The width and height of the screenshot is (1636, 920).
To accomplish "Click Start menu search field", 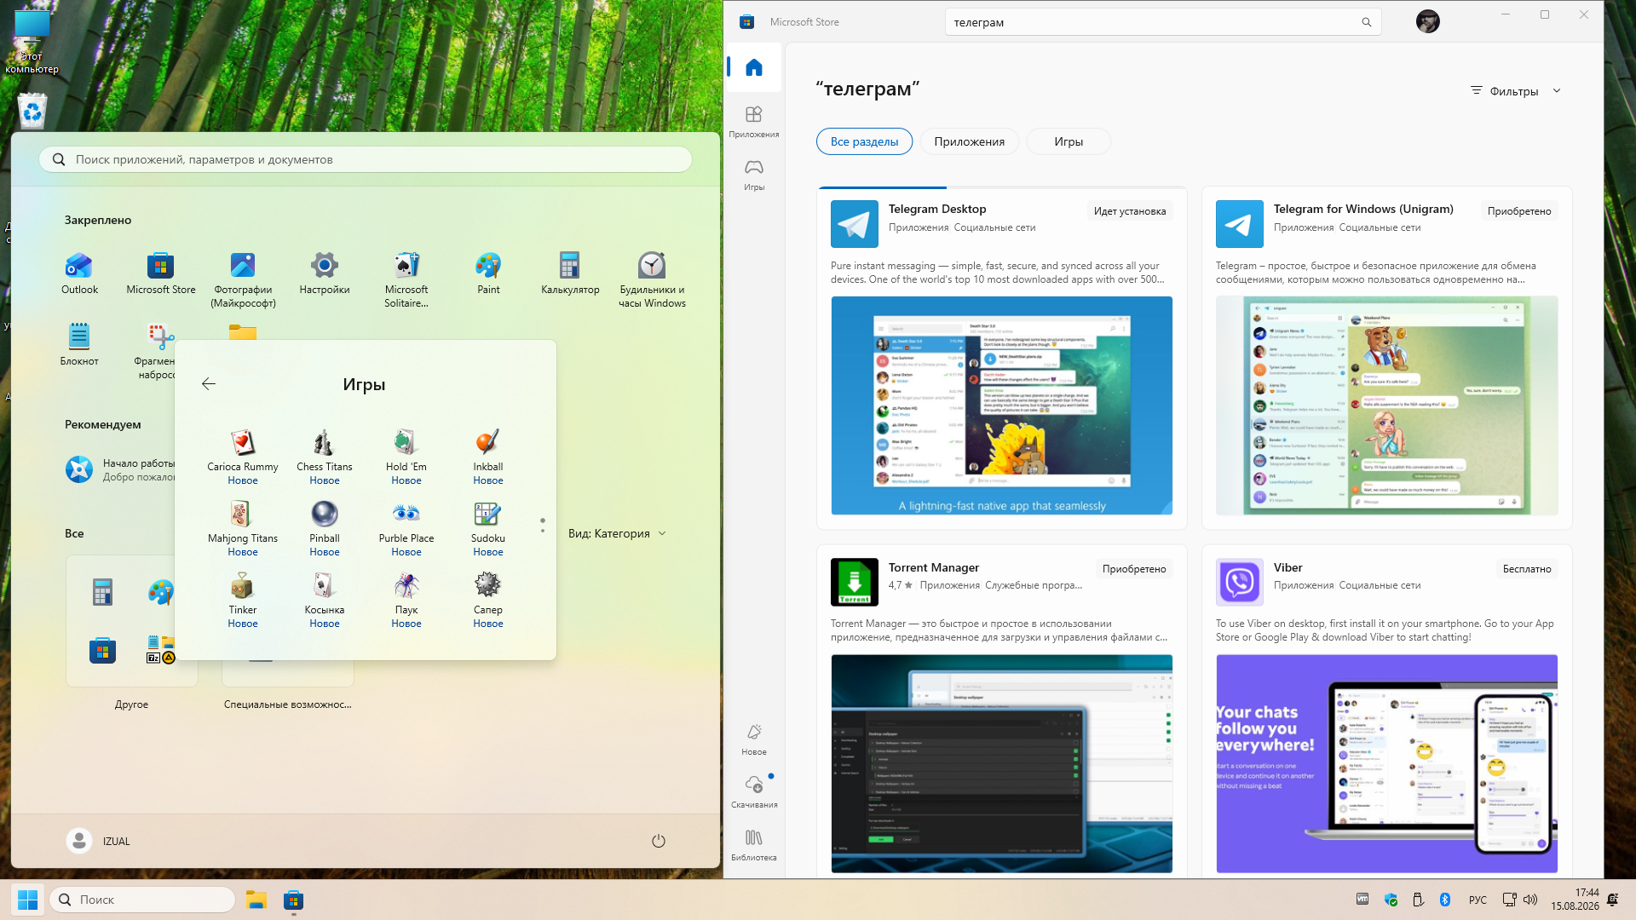I will pyautogui.click(x=366, y=159).
